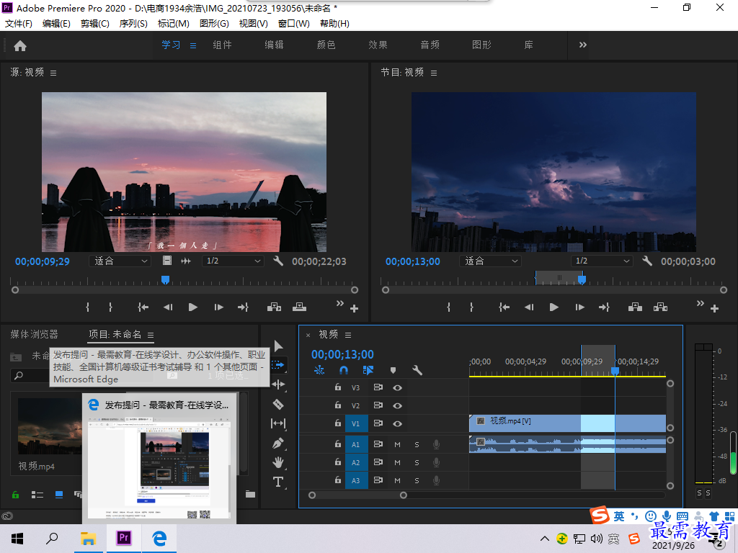Solo audio track A2
This screenshot has width=738, height=553.
pyautogui.click(x=417, y=463)
